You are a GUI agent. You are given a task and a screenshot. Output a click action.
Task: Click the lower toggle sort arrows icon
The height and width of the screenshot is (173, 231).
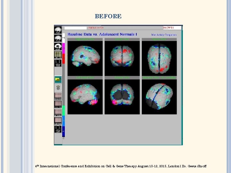58,129
